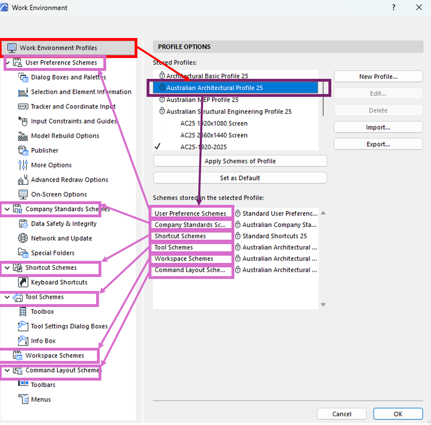Open Model Rebuild Options page
This screenshot has height=425, width=431.
[x=65, y=136]
